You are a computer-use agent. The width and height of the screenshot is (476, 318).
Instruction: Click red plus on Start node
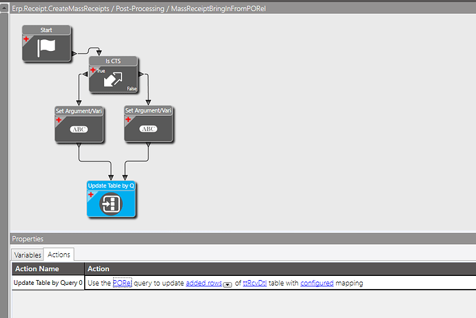[x=26, y=39]
